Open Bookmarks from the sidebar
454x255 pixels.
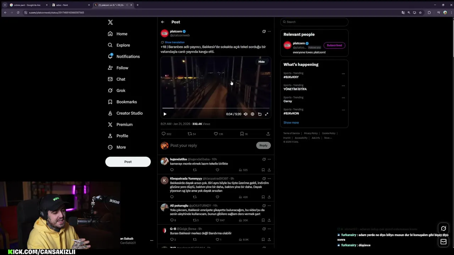point(122,102)
